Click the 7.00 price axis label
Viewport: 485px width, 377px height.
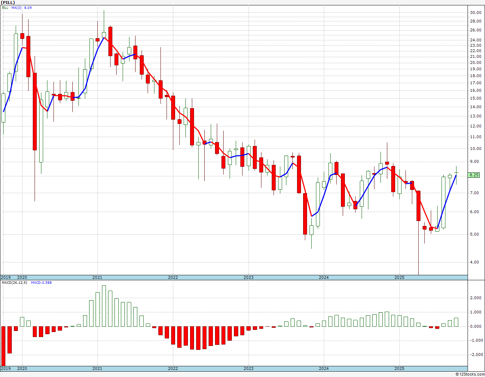(x=474, y=193)
